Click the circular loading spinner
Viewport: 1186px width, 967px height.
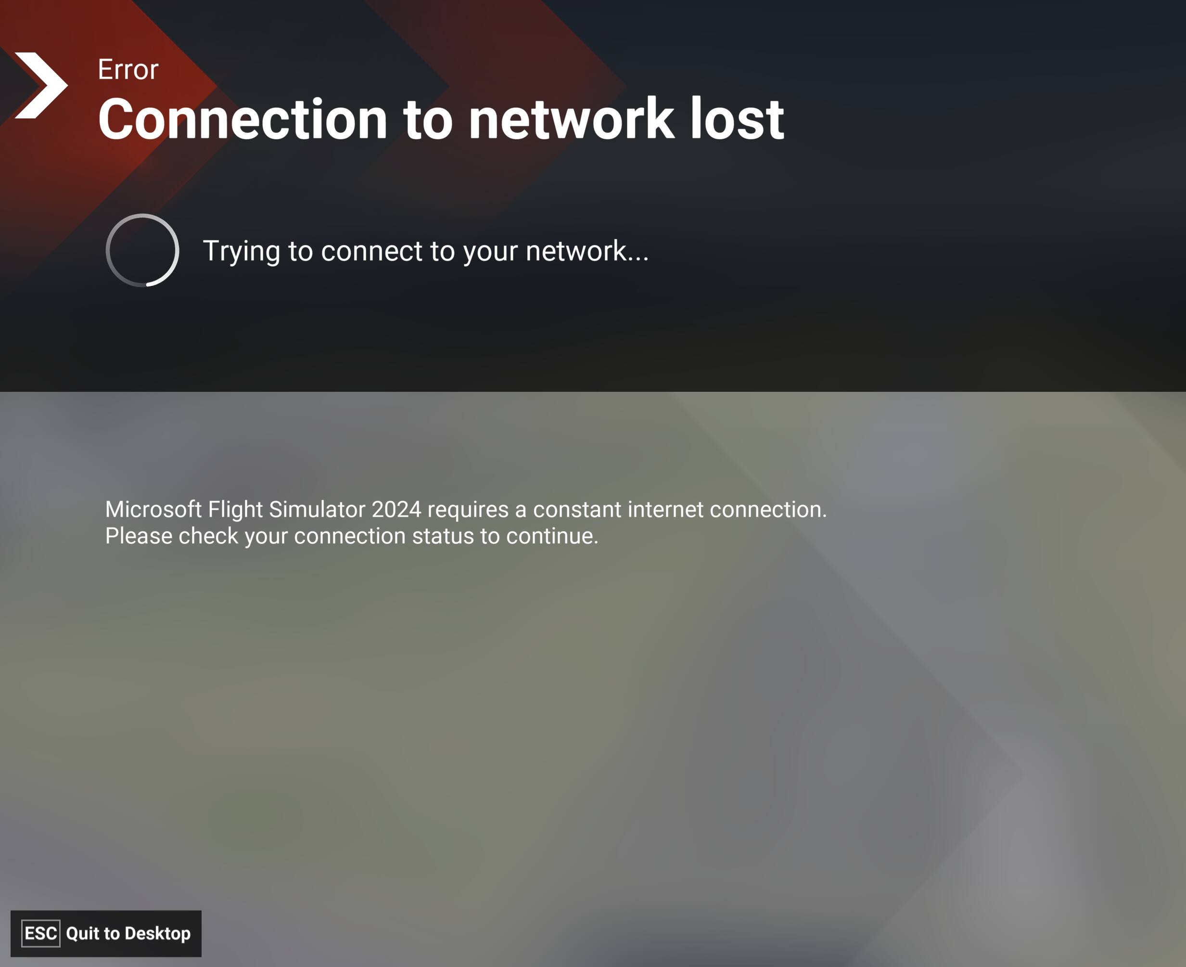click(x=142, y=250)
